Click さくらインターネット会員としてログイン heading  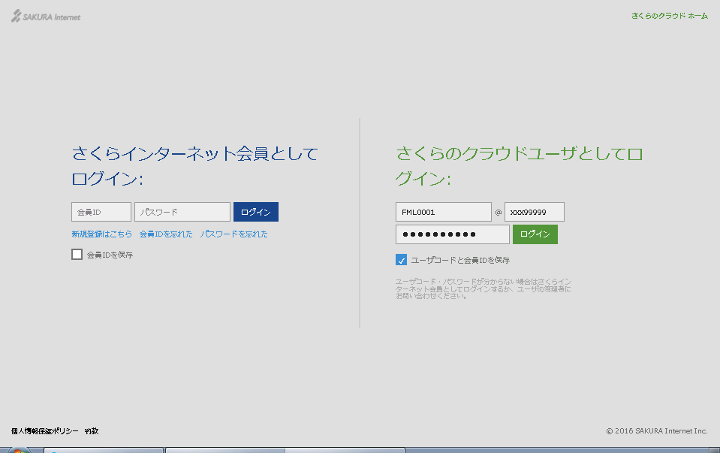point(194,166)
